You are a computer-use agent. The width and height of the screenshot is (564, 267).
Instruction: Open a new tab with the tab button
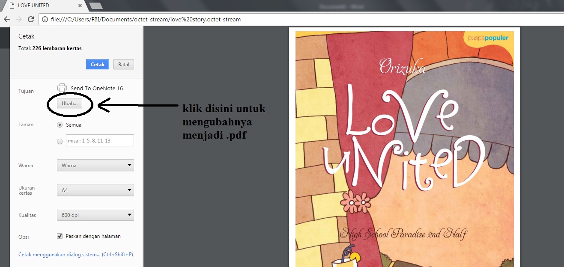tap(95, 6)
